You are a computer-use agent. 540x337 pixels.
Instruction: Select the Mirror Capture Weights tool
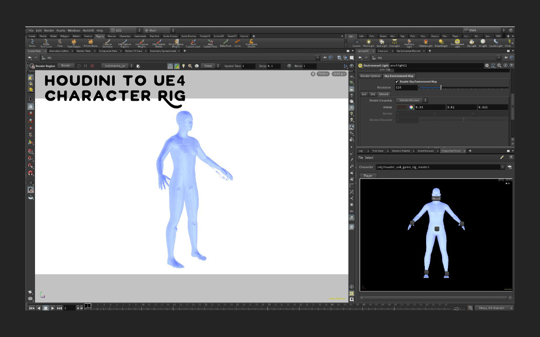pyautogui.click(x=176, y=43)
